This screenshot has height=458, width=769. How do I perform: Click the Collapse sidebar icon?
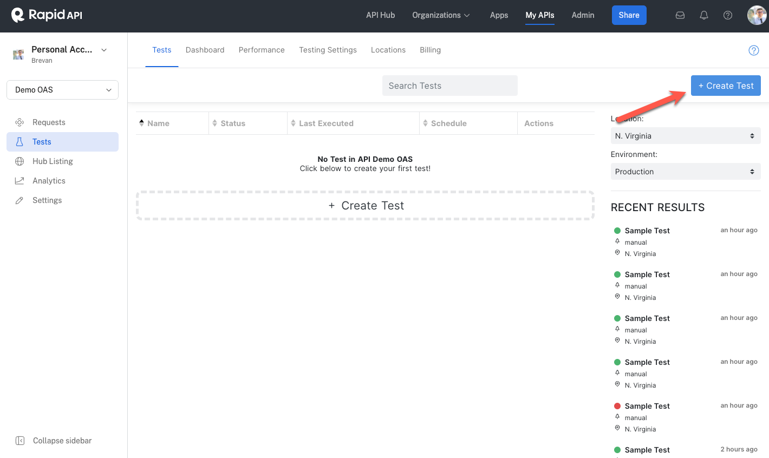pos(20,441)
